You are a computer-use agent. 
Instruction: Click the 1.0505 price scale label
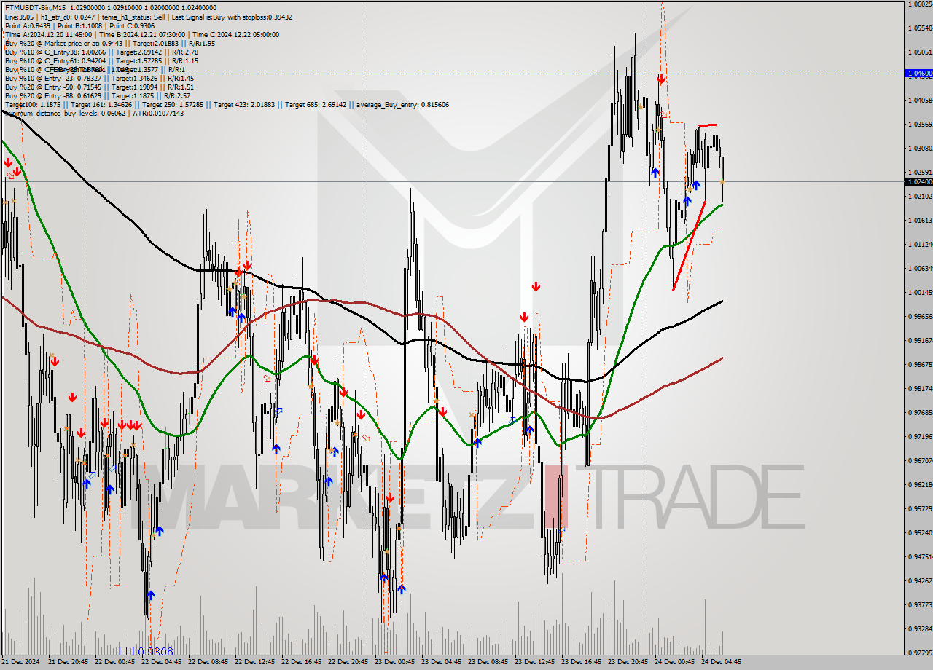[920, 52]
